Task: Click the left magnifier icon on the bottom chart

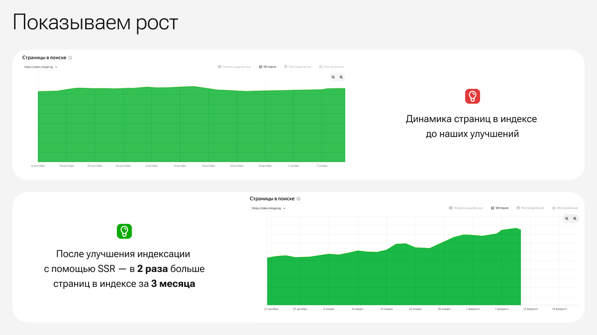Action: [x=567, y=218]
